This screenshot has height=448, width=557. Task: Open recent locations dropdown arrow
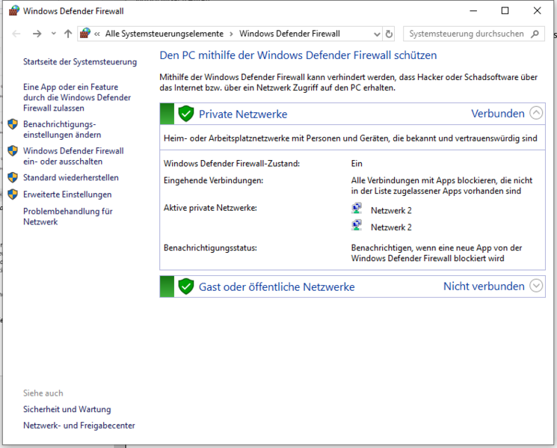point(54,34)
